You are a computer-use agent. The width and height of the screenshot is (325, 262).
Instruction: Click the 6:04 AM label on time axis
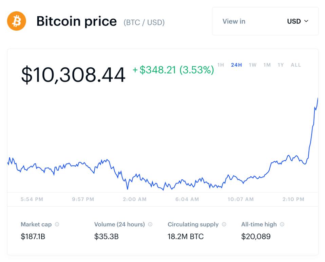click(x=187, y=199)
